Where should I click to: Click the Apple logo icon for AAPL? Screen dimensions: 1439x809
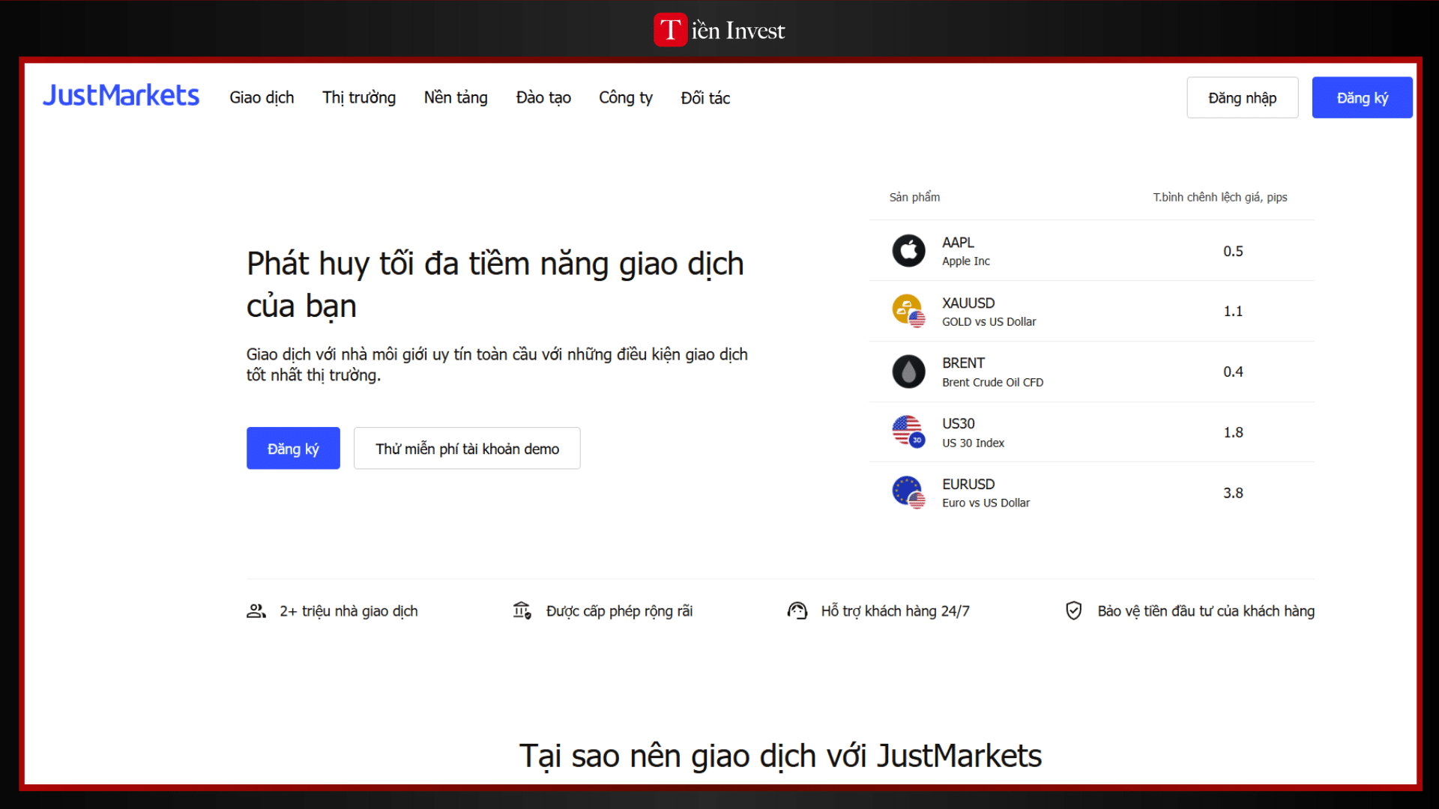coord(908,251)
